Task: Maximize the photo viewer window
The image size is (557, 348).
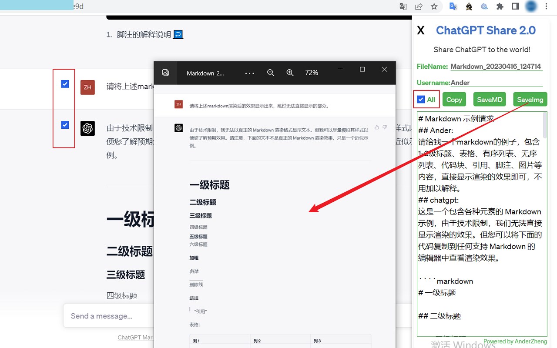Action: click(x=362, y=69)
